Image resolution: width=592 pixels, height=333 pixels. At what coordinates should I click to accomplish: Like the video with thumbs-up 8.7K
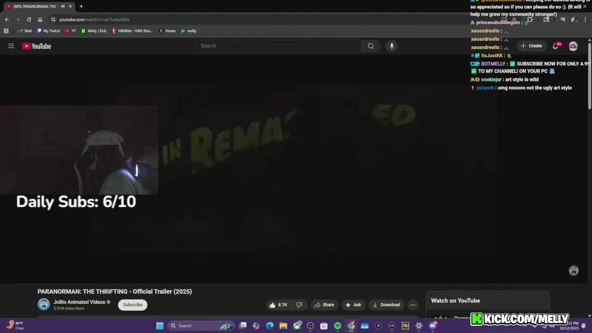(x=278, y=305)
